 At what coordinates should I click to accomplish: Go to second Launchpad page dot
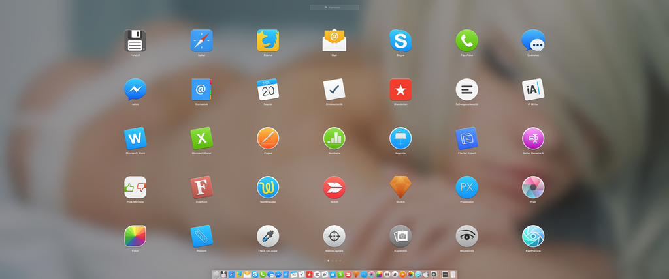coord(333,260)
